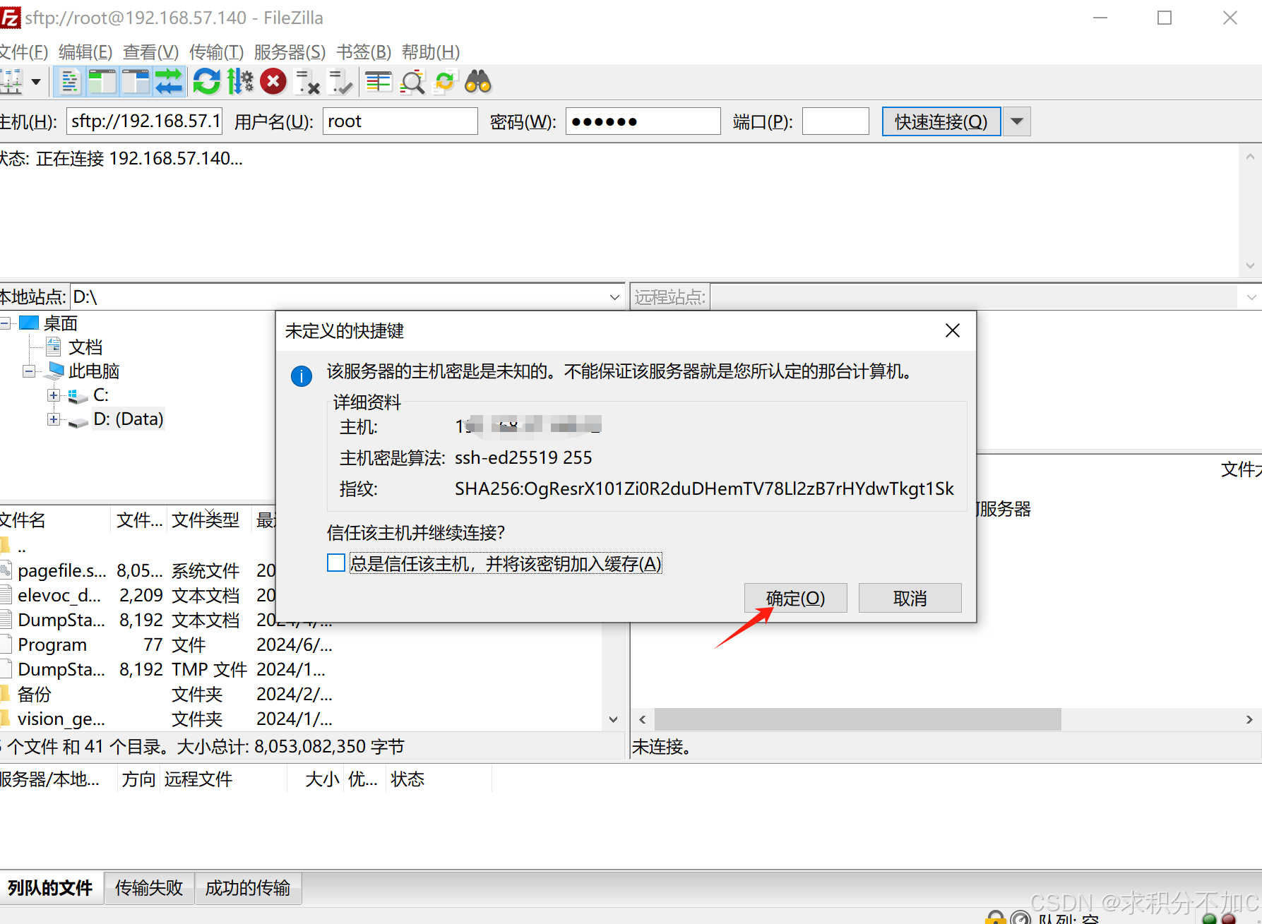
Task: Click the blue info icon in dialog
Action: tap(302, 376)
